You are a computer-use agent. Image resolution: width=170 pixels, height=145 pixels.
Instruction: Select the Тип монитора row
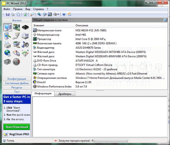100,69
